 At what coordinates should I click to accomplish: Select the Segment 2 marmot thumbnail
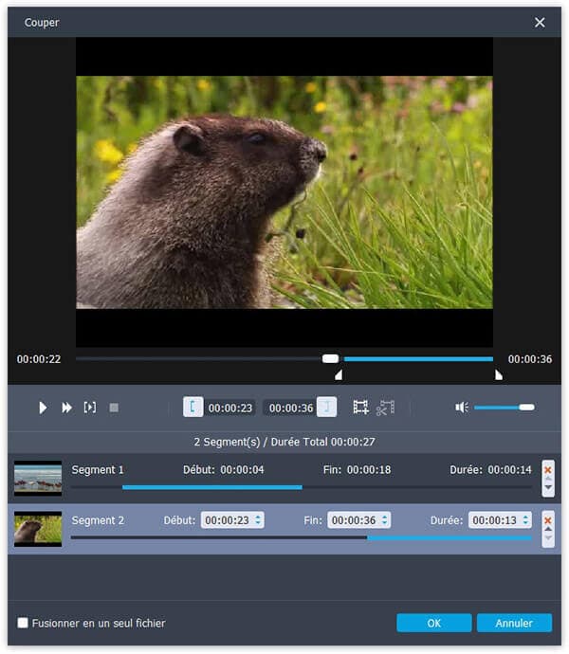pyautogui.click(x=38, y=529)
